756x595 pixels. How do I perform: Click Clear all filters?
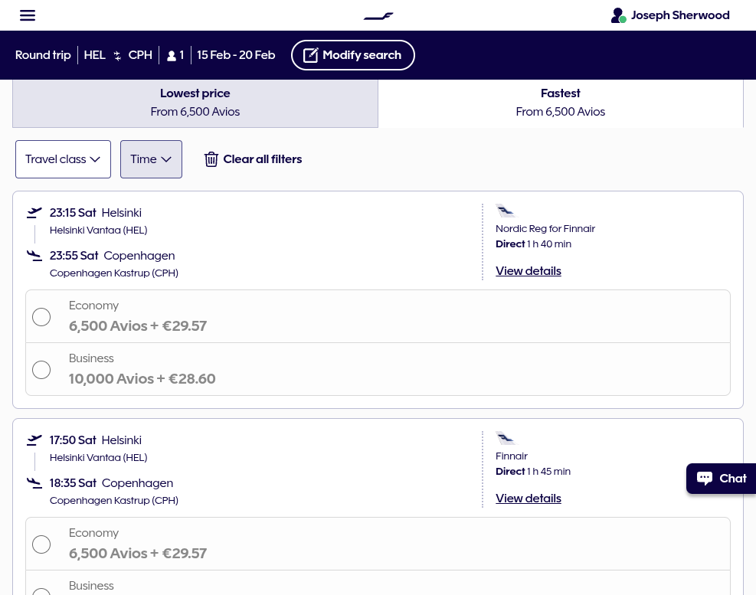(253, 159)
